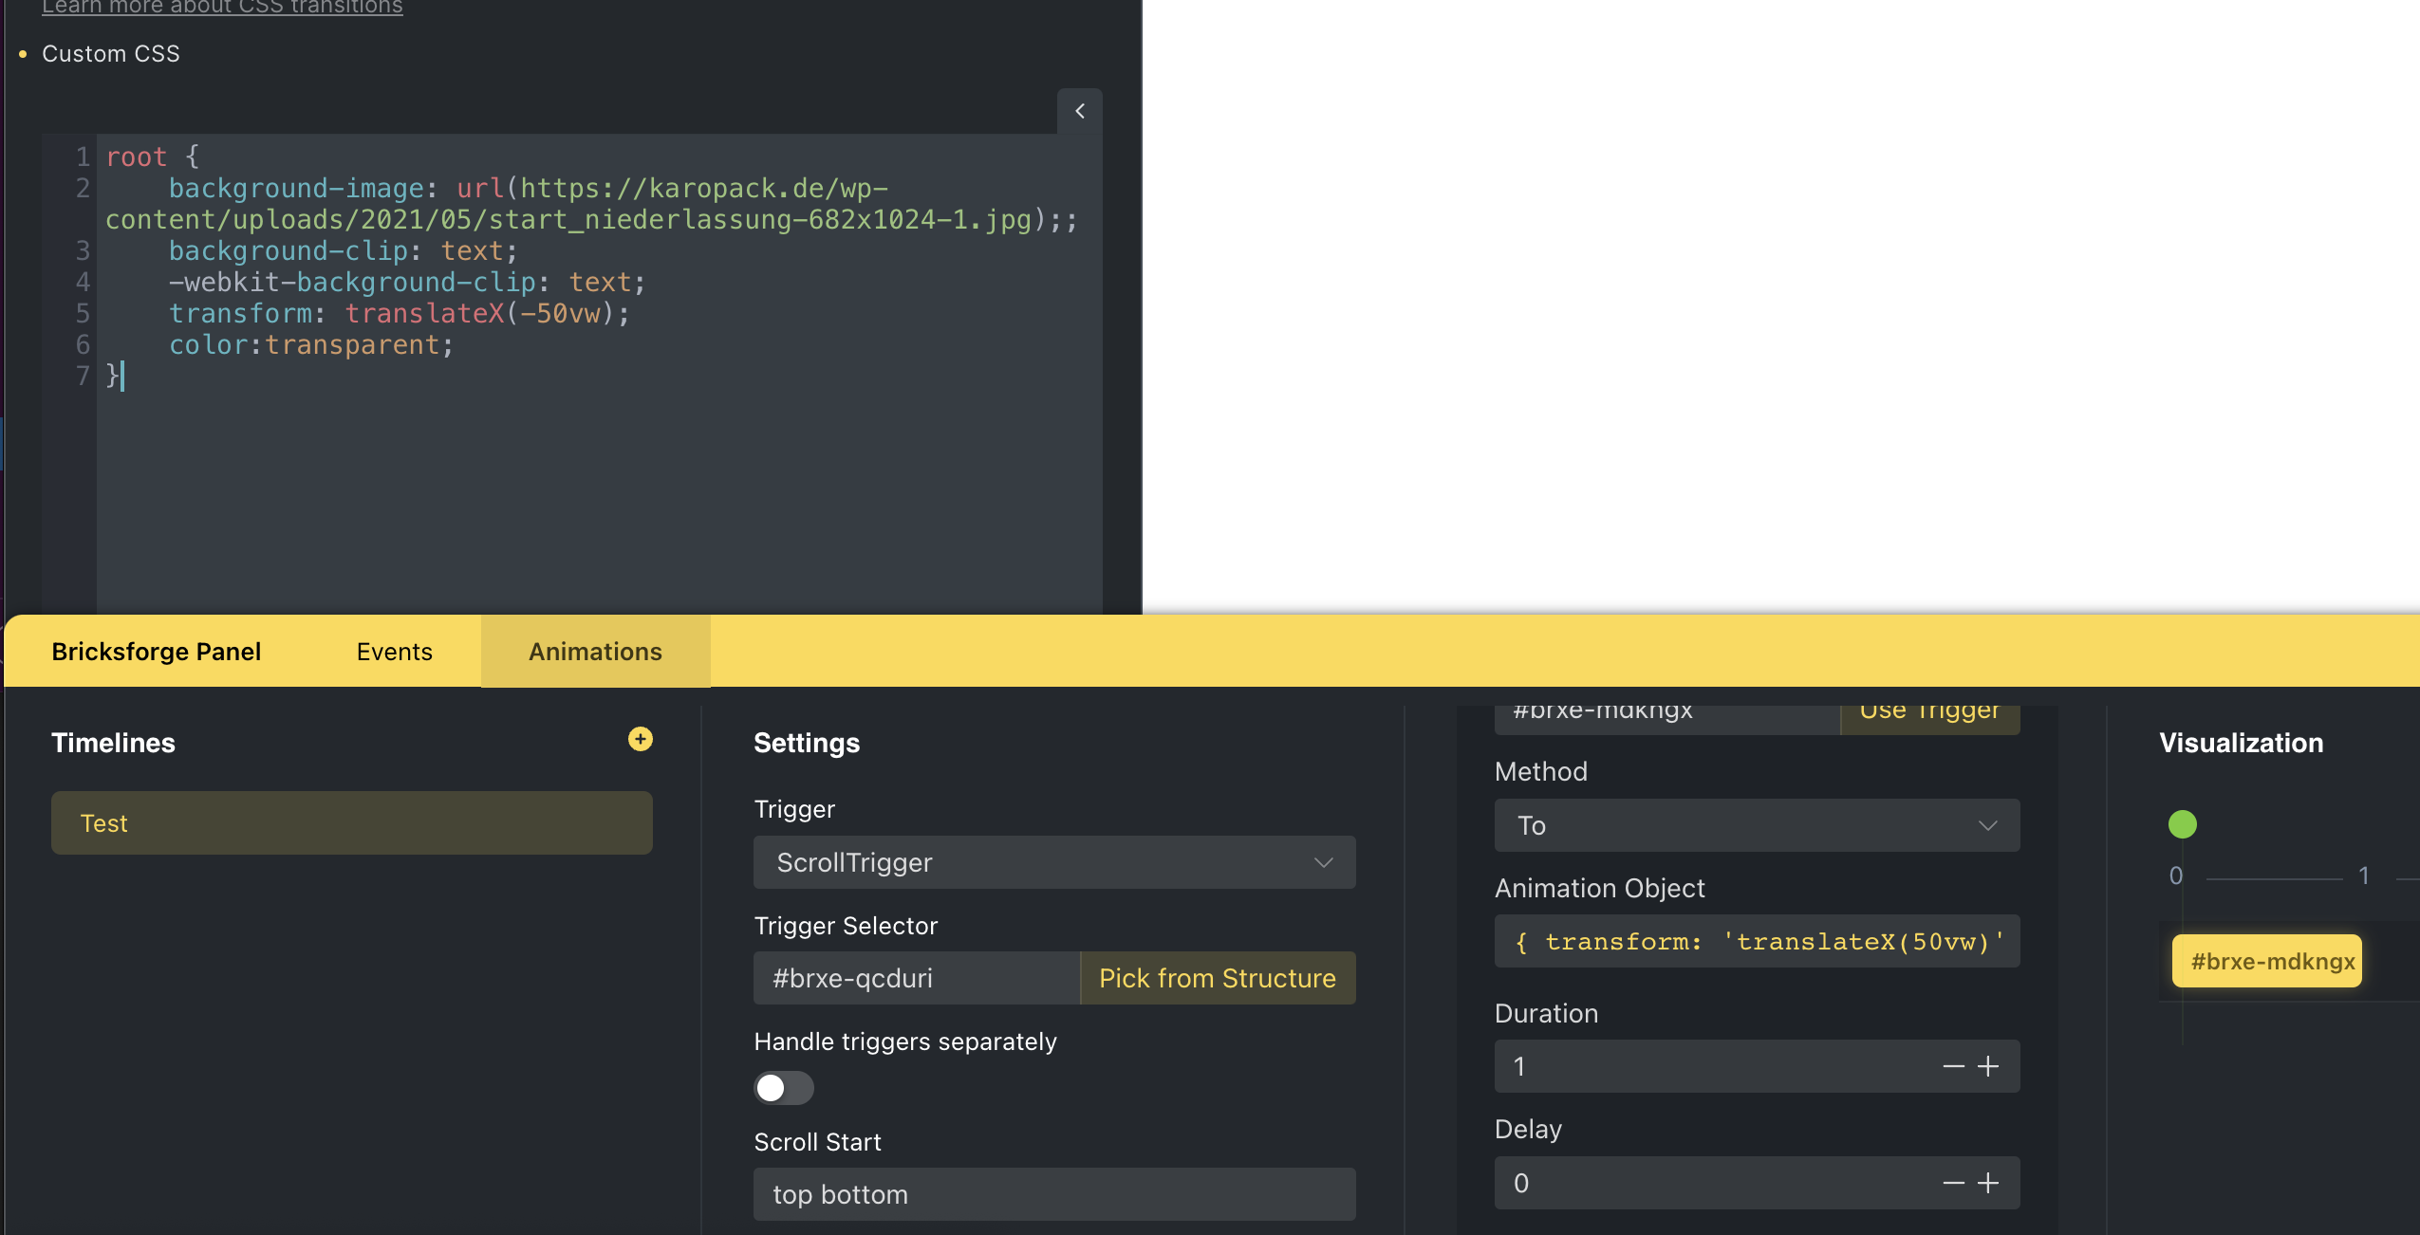Viewport: 2420px width, 1235px height.
Task: Click the color:transparent line in CSS editor
Action: click(311, 344)
